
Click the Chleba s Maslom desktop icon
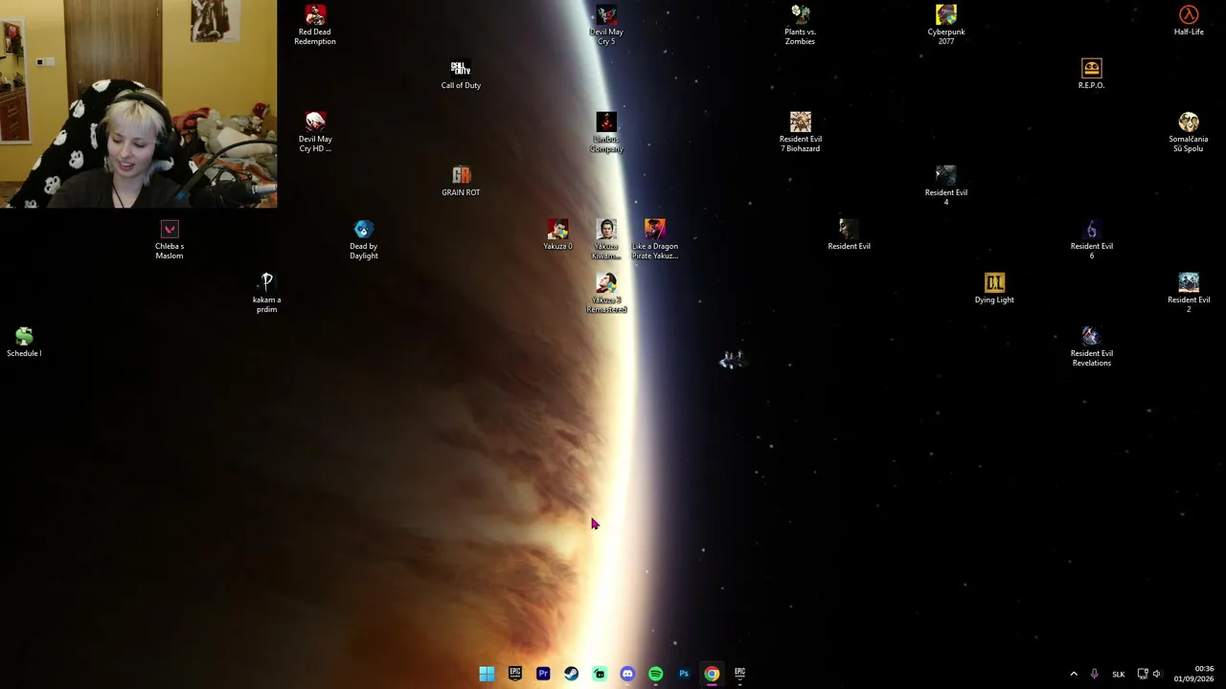170,239
